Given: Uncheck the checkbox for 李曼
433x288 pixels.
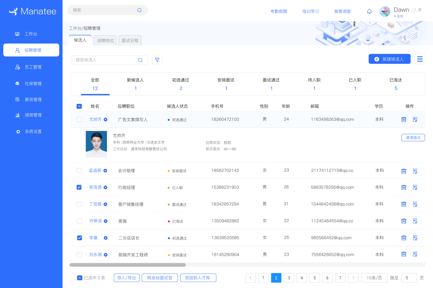Looking at the screenshot, I should pyautogui.click(x=79, y=238).
